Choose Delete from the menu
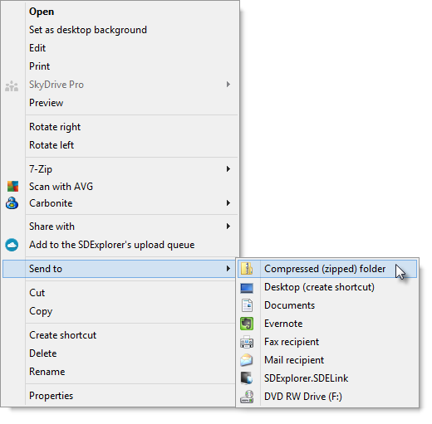 point(120,353)
